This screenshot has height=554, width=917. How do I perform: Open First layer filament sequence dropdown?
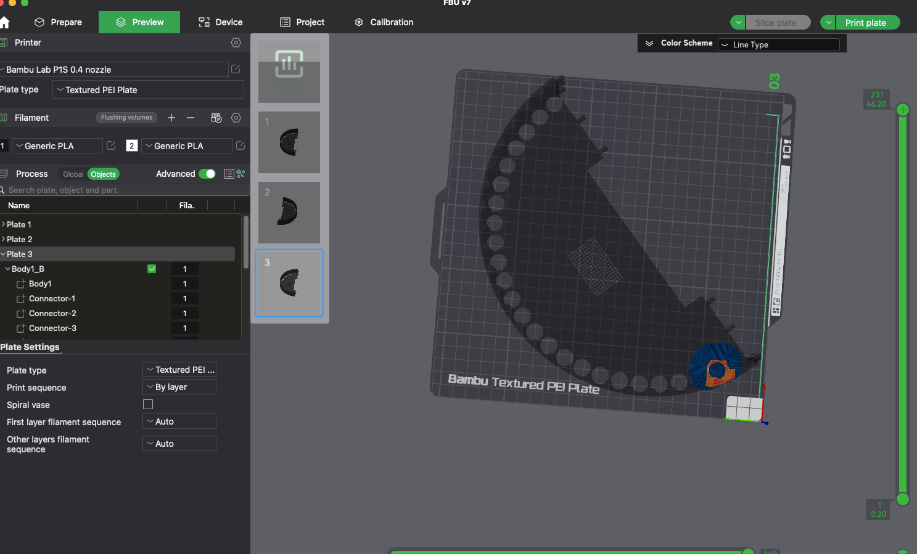[x=179, y=422]
